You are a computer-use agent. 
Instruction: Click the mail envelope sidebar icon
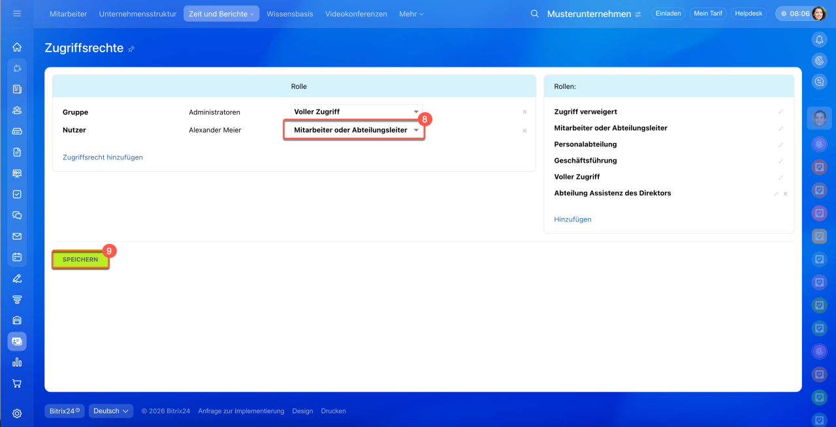(17, 236)
